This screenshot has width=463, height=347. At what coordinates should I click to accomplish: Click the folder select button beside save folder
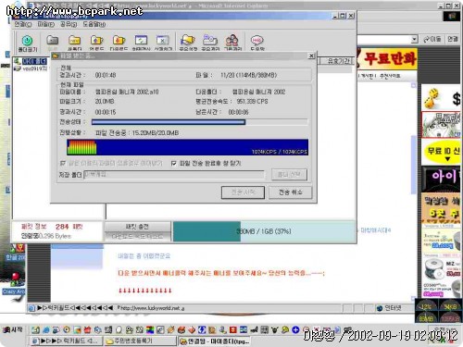[289, 175]
